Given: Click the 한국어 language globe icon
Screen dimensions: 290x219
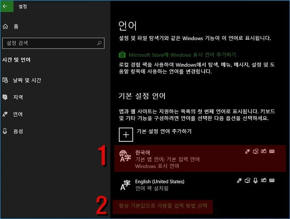Looking at the screenshot, I should [125, 156].
